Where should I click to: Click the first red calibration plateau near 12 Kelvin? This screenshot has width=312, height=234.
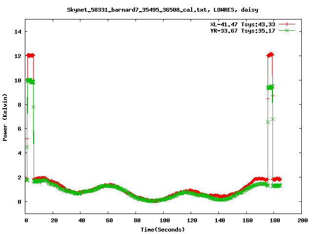pyautogui.click(x=30, y=55)
